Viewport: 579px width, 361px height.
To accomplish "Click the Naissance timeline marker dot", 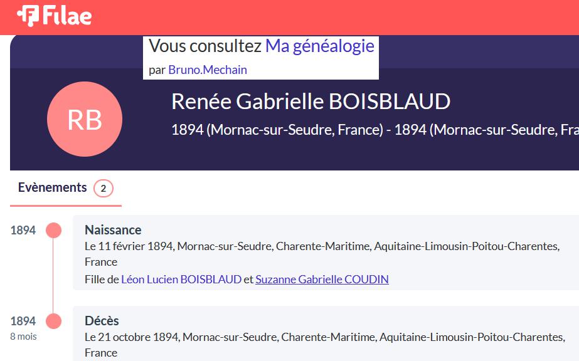I will point(53,230).
